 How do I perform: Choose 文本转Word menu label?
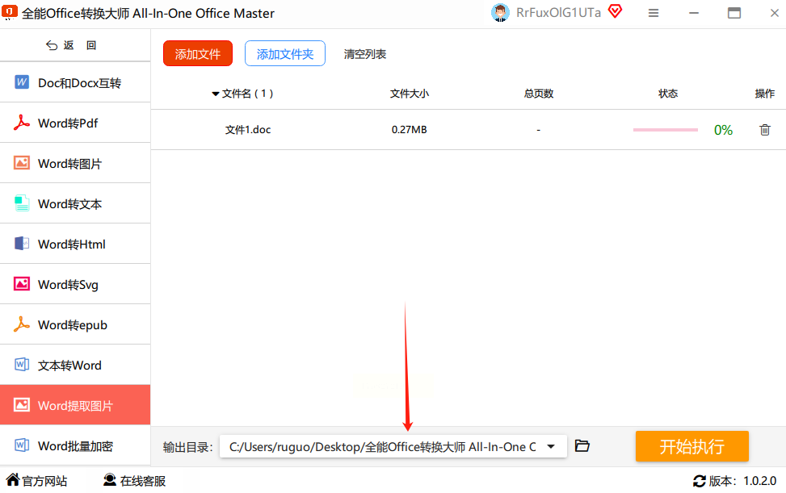click(69, 366)
